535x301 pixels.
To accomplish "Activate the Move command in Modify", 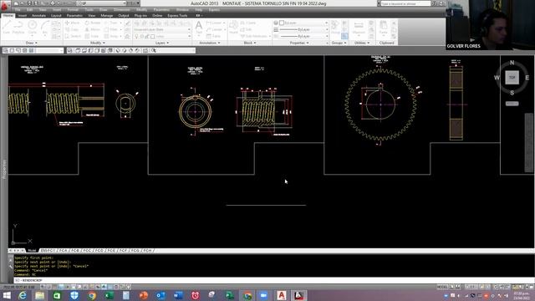I will 73,23.
